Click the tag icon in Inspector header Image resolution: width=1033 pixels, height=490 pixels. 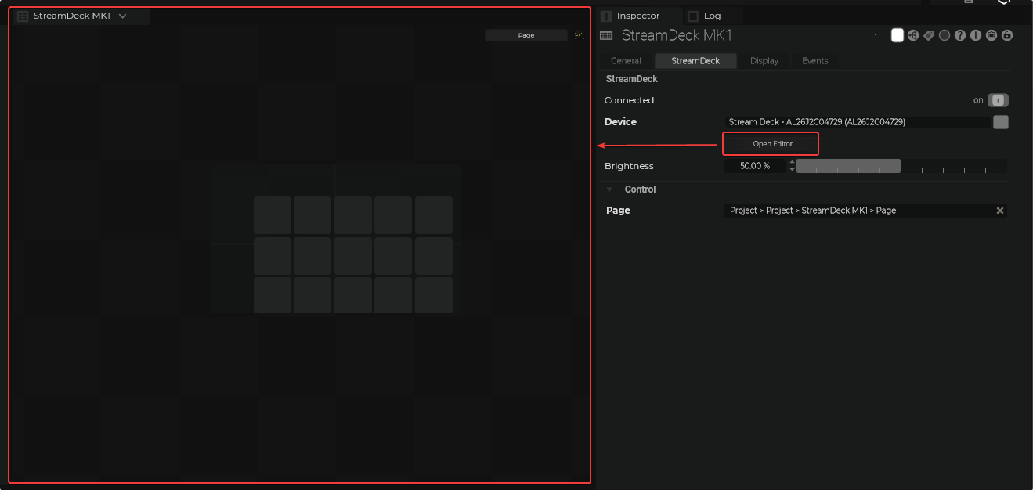click(929, 35)
